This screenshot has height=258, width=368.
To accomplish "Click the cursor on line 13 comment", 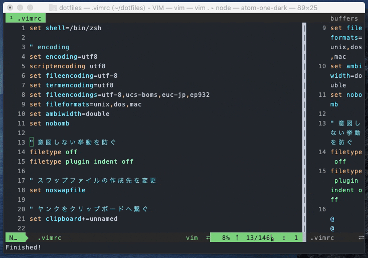I will [32, 143].
